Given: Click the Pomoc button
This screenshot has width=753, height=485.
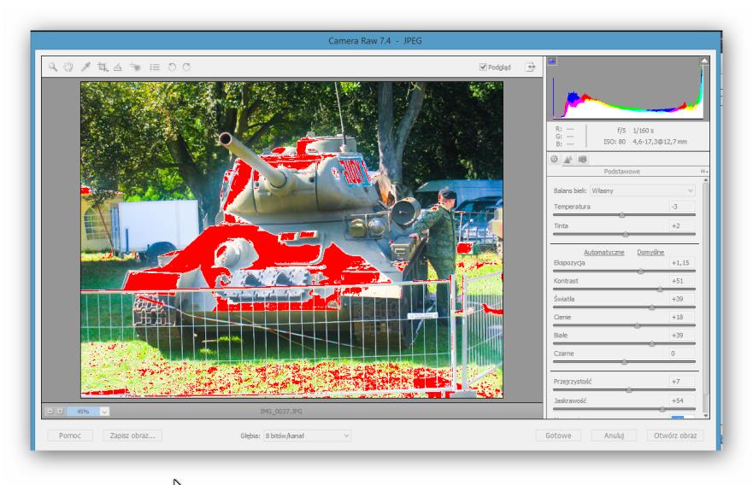Looking at the screenshot, I should coord(69,435).
